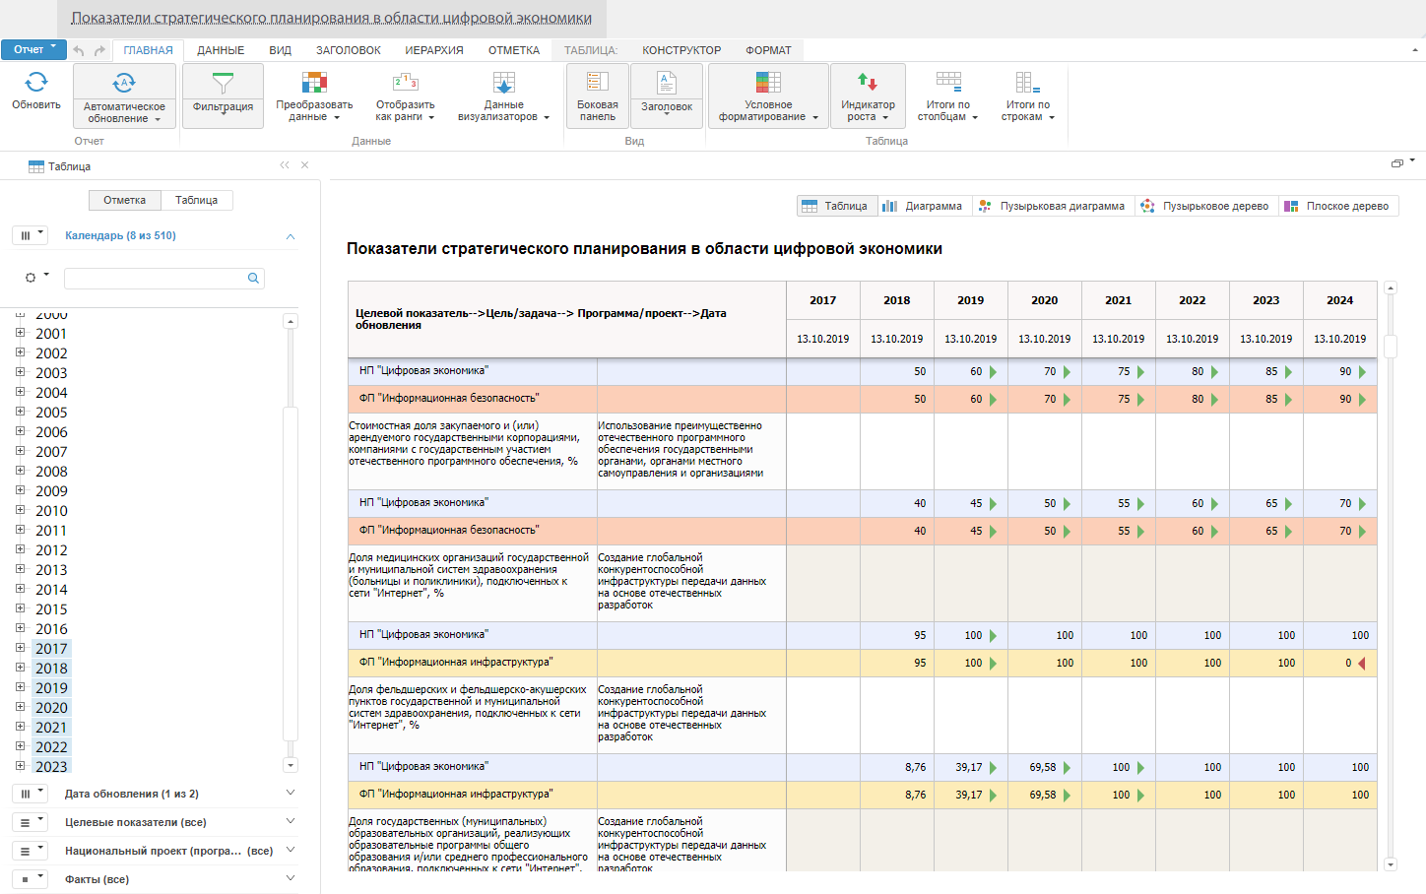Screen dimensions: 1426x894
Task: Expand year 2001 tree node
Action: pyautogui.click(x=20, y=333)
